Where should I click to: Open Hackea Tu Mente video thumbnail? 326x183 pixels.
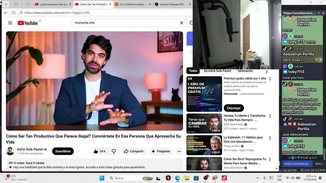(x=204, y=124)
